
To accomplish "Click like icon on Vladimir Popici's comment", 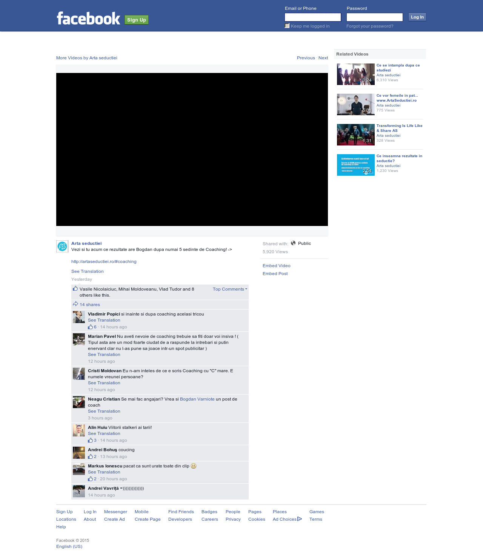I will click(x=90, y=327).
